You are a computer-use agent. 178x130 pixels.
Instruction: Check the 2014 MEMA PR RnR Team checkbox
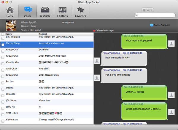[x=3, y=58]
